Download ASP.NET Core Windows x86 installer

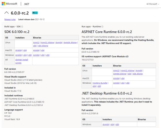99,86
